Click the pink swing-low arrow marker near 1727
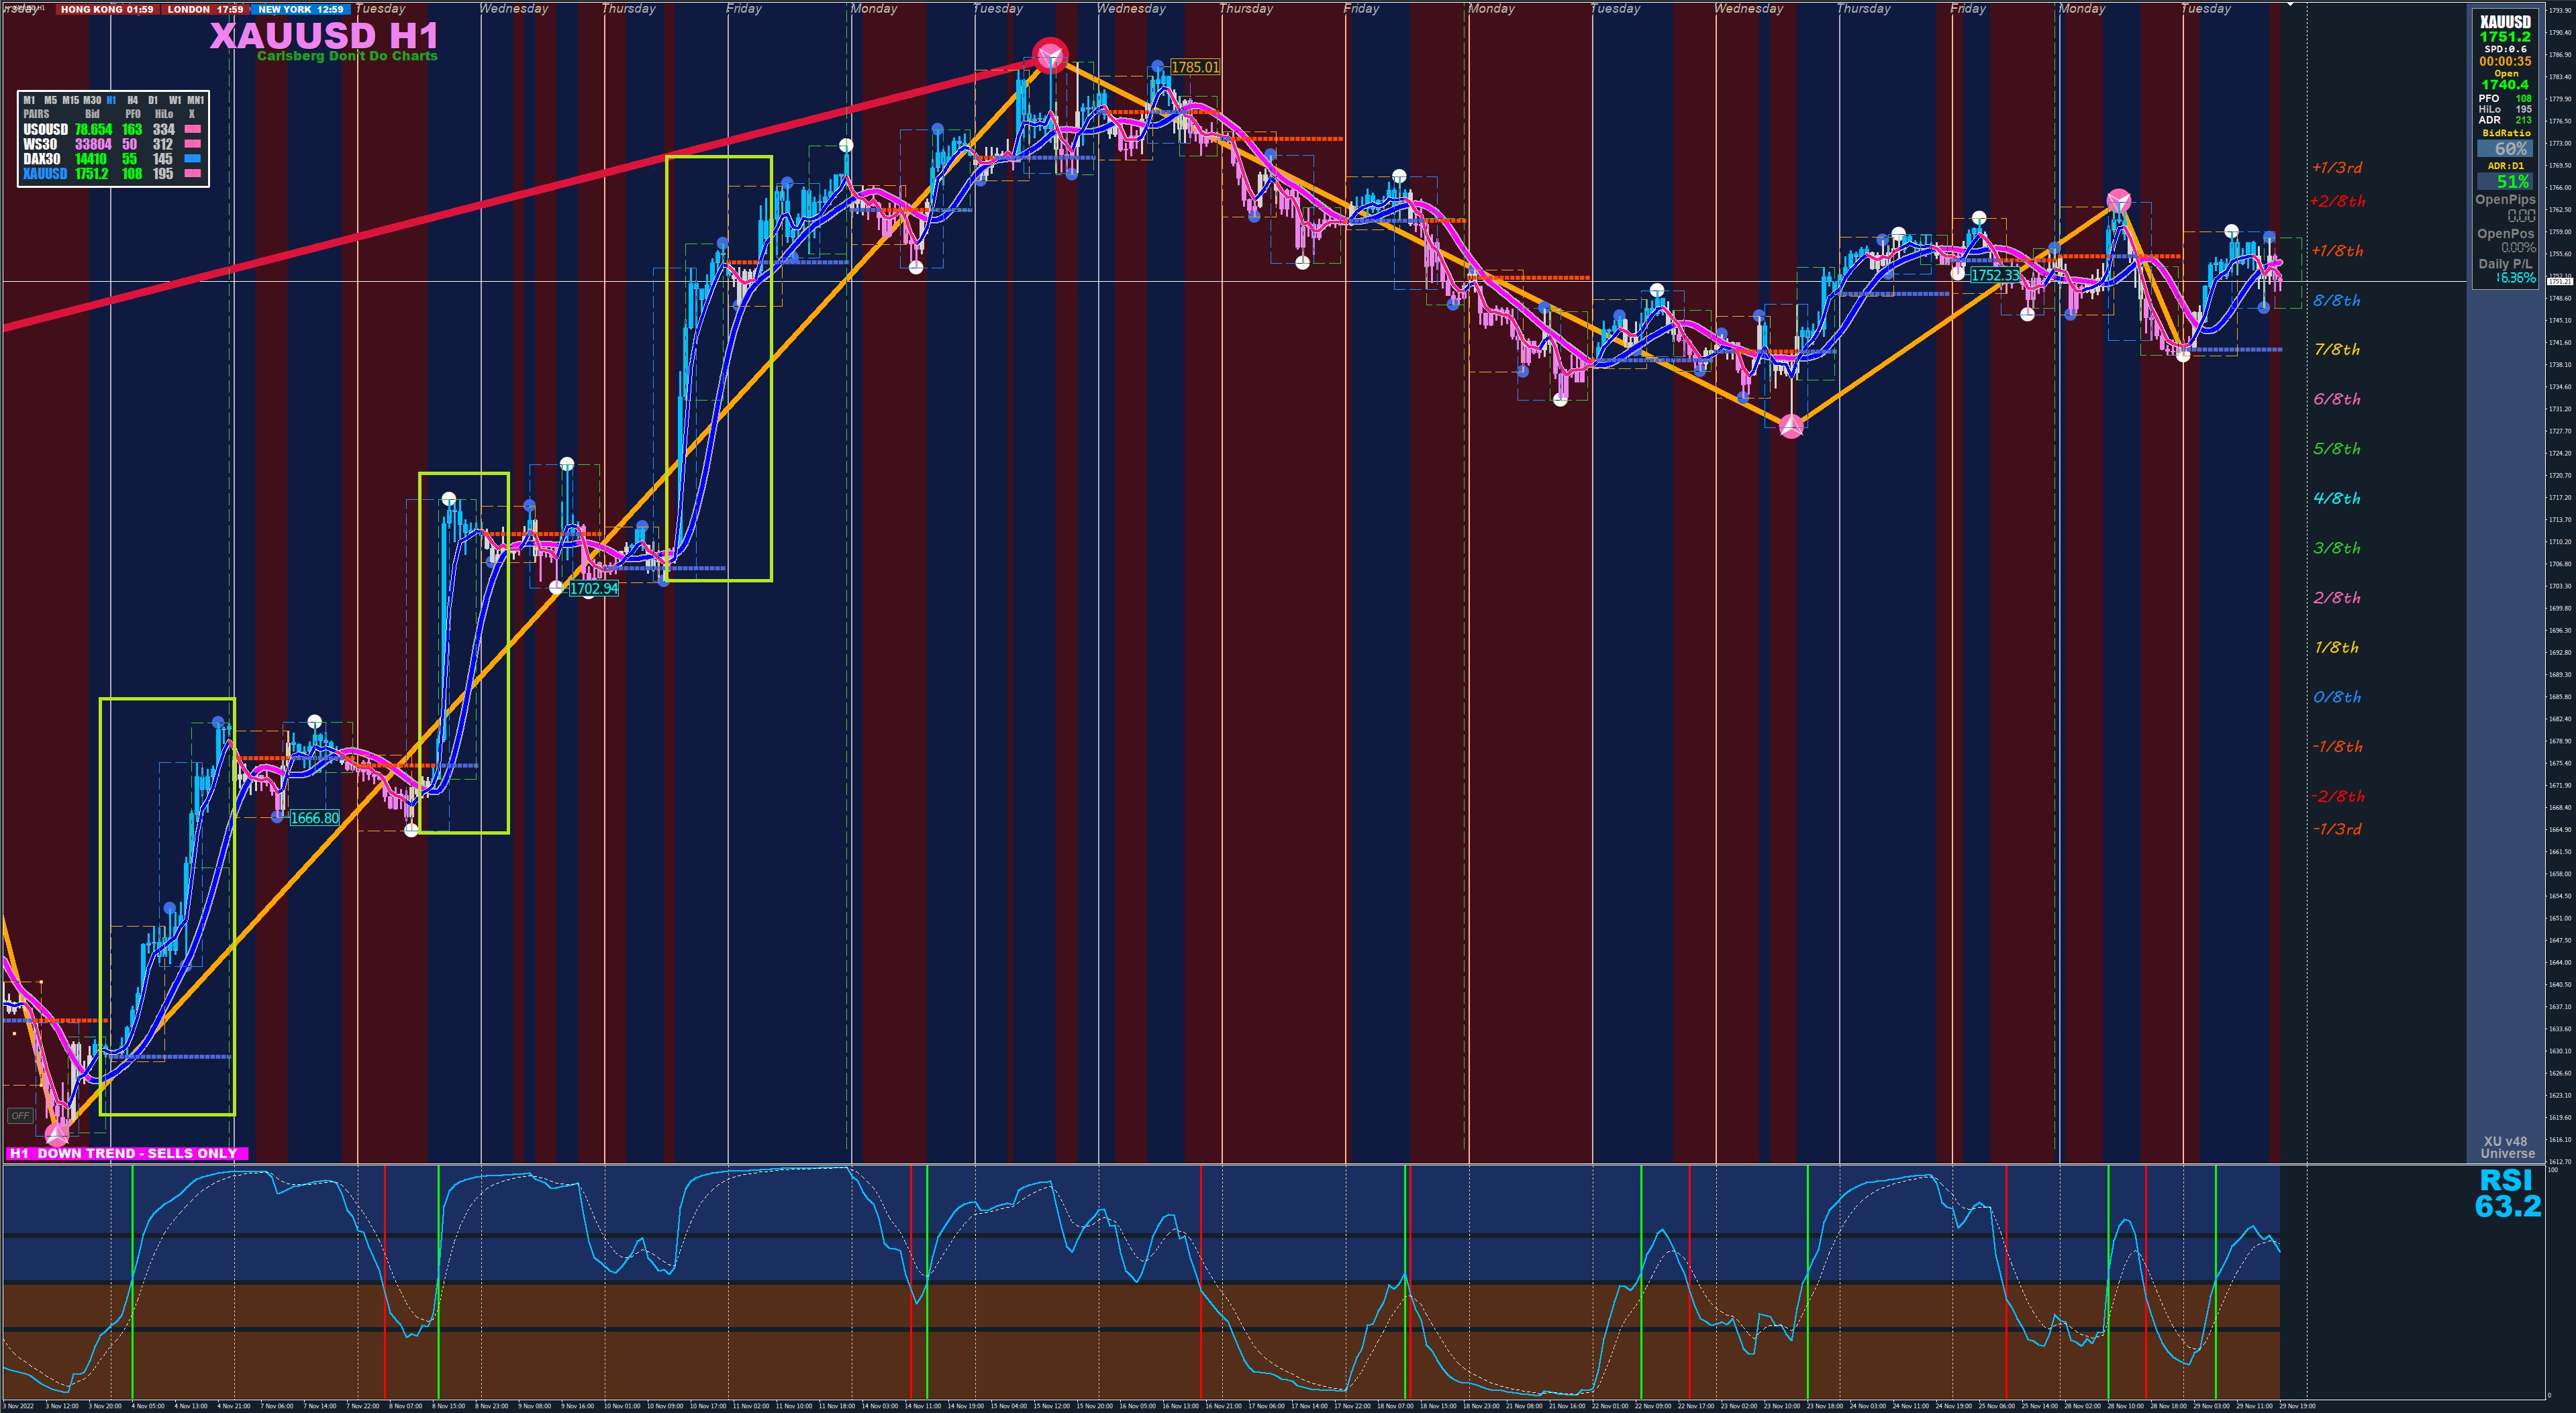Image resolution: width=2576 pixels, height=1413 pixels. [x=1791, y=427]
